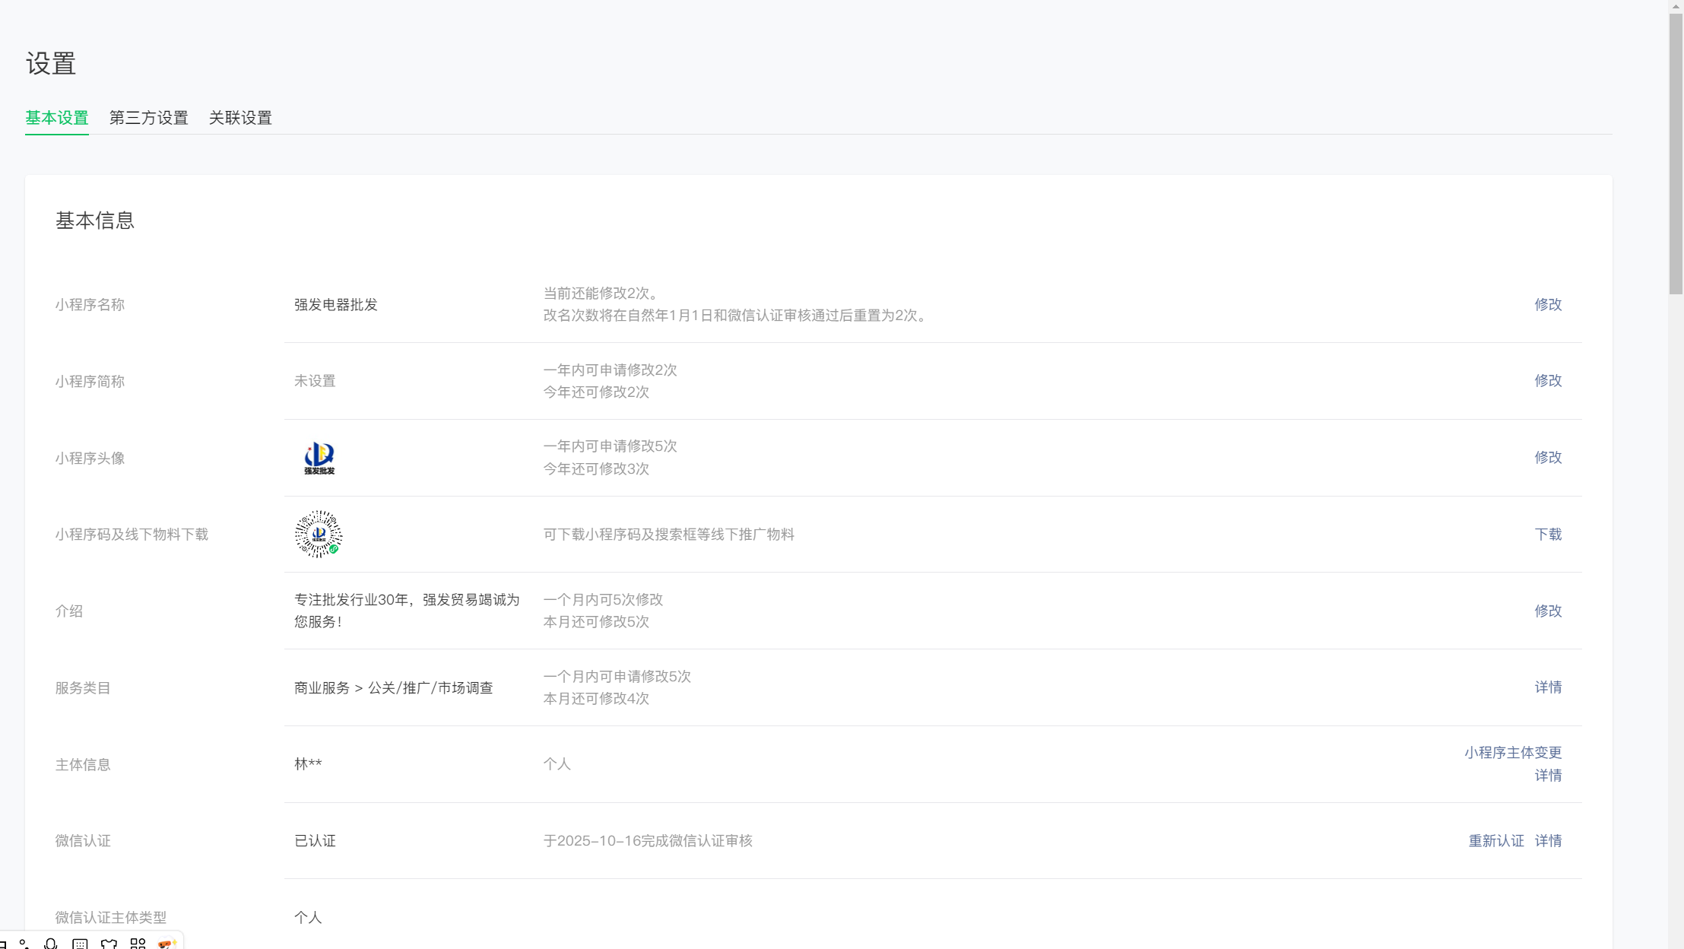Click the AI assistant mascot icon
The width and height of the screenshot is (1684, 949).
click(x=166, y=944)
